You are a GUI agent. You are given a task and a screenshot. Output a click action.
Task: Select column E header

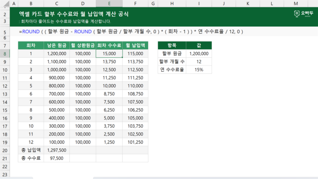(109, 3)
